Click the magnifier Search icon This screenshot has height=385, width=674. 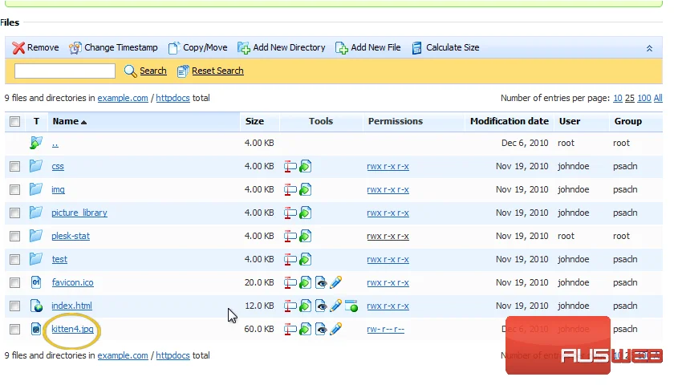pos(130,71)
